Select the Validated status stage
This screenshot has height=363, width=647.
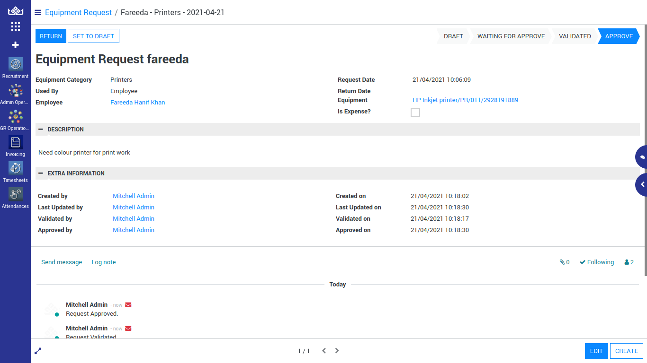coord(575,36)
